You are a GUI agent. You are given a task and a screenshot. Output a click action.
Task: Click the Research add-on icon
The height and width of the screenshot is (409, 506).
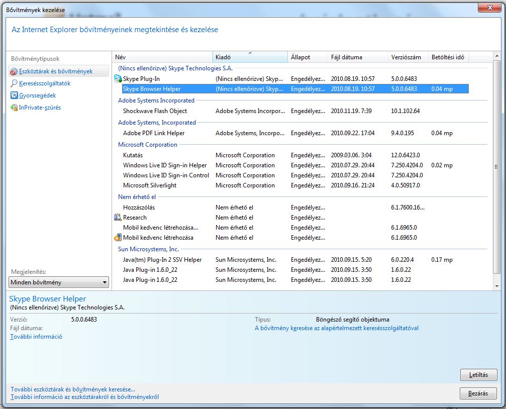pos(118,217)
